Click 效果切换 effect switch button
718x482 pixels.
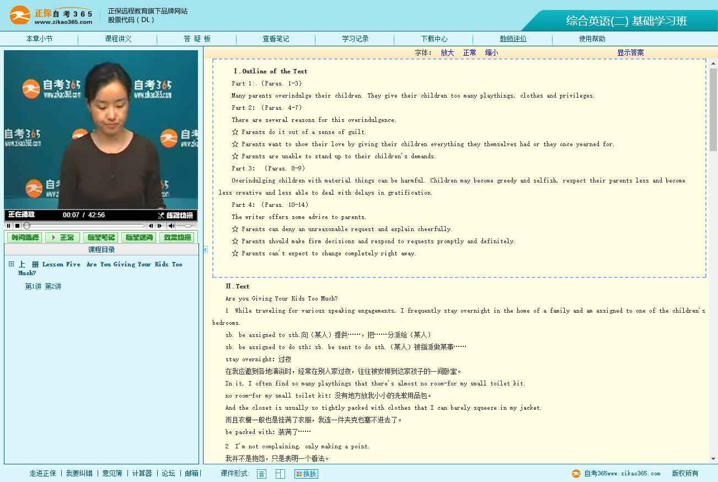point(176,238)
